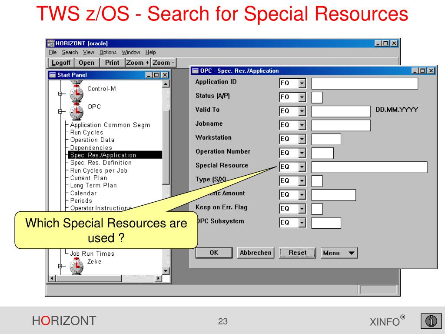Click the numeric Amount input field

[x=333, y=195]
